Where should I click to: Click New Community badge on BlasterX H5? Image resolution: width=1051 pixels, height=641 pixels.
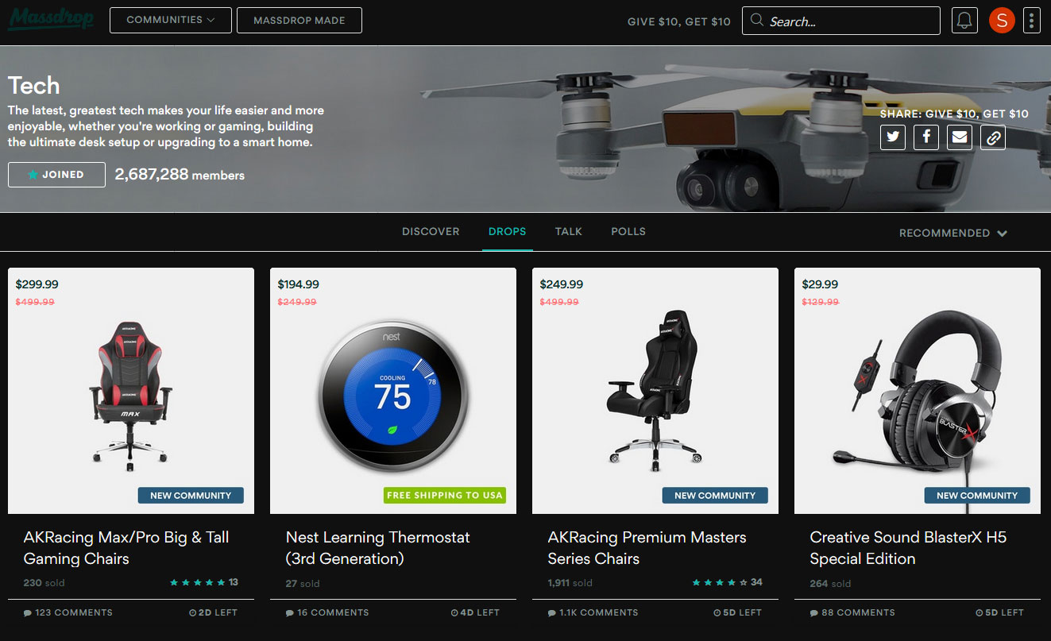[977, 496]
